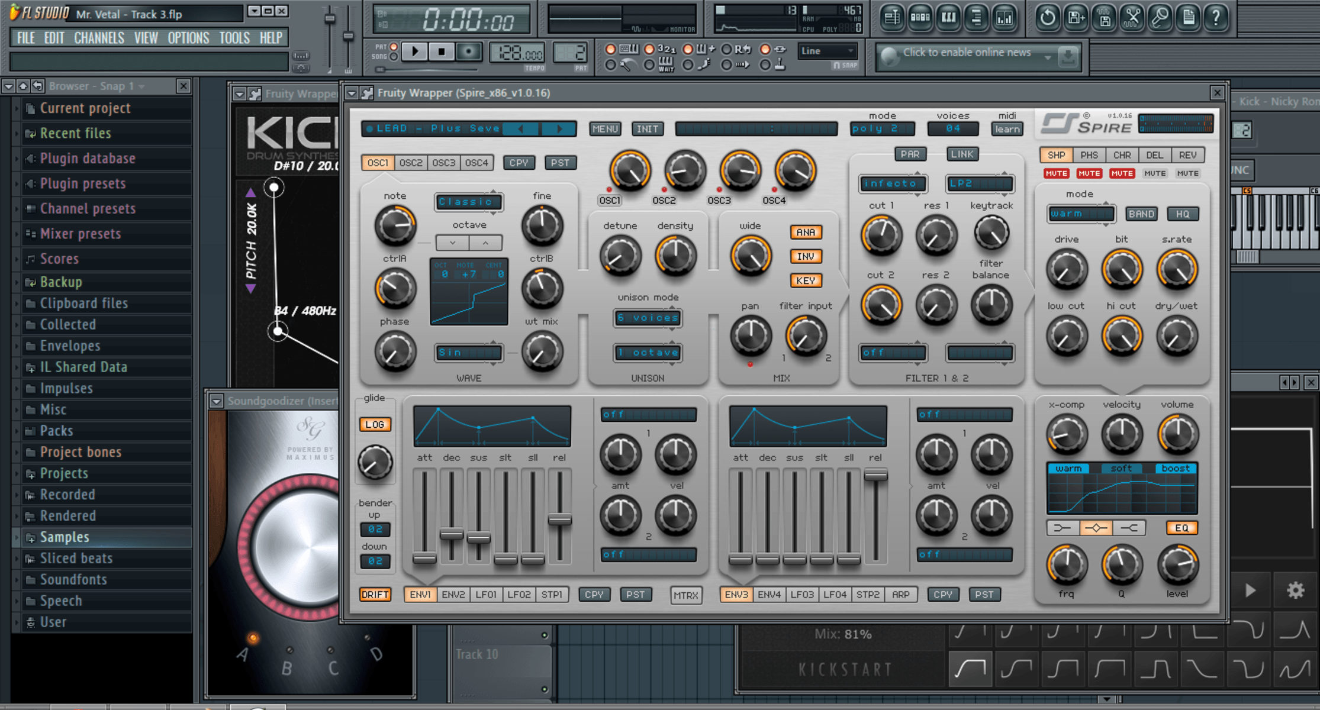Open the warm shaper mode dropdown
1320x710 pixels.
coord(1081,214)
